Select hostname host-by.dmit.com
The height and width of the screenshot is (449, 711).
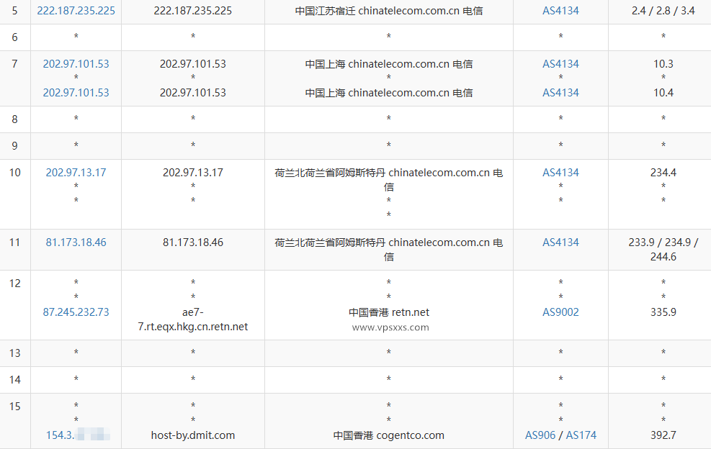tap(193, 435)
